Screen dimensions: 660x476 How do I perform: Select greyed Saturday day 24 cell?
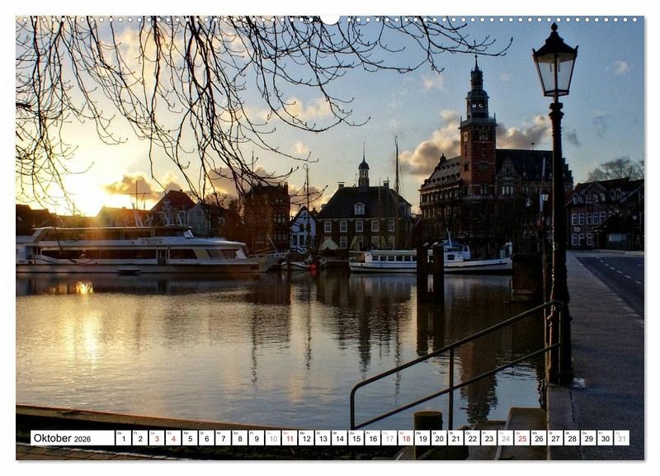[x=506, y=438]
